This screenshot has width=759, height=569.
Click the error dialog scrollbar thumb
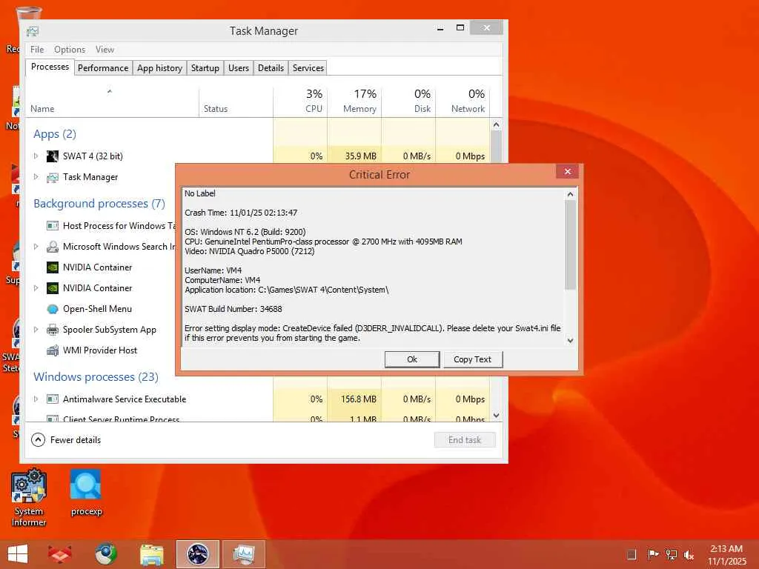point(570,244)
